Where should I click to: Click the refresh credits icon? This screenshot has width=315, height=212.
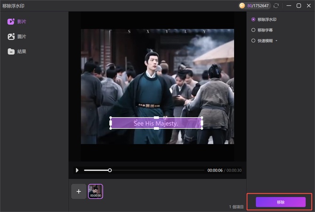point(276,6)
